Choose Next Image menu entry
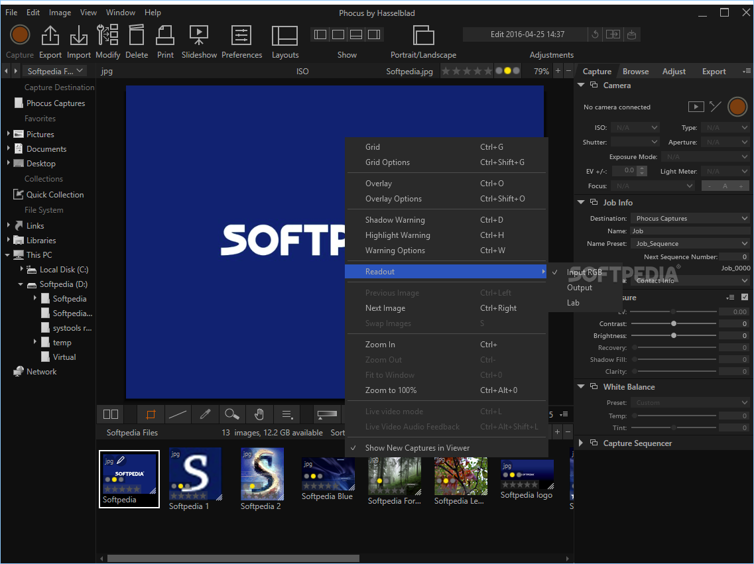The image size is (754, 564). [x=446, y=308]
